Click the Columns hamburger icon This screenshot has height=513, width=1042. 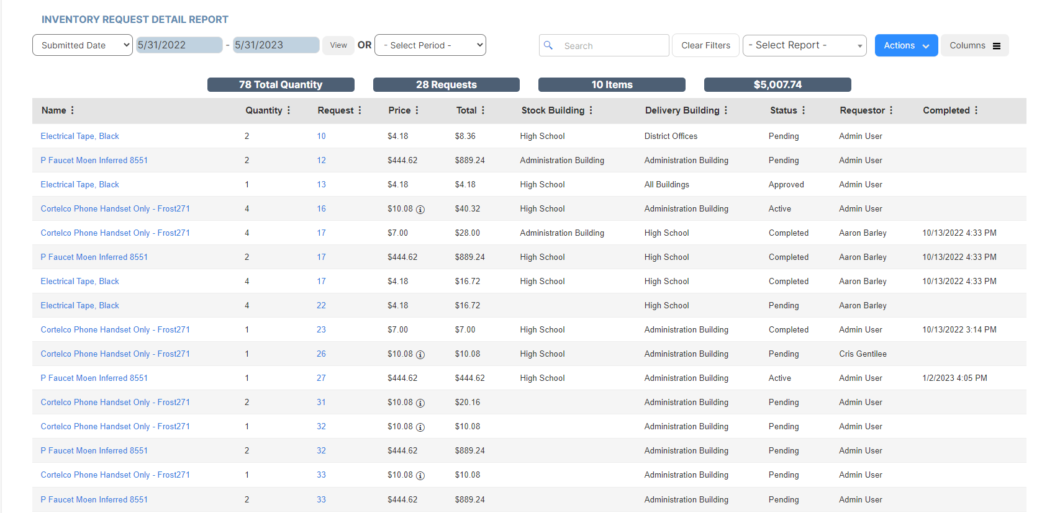[997, 46]
